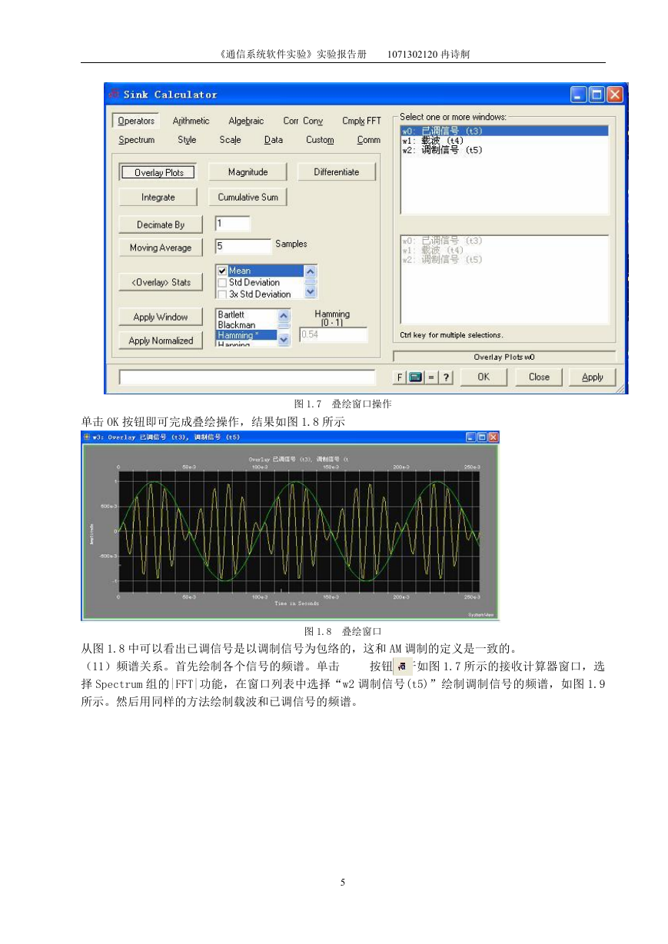This screenshot has height=944, width=668.
Task: Click the <Overlay> Stats button
Action: 161,282
